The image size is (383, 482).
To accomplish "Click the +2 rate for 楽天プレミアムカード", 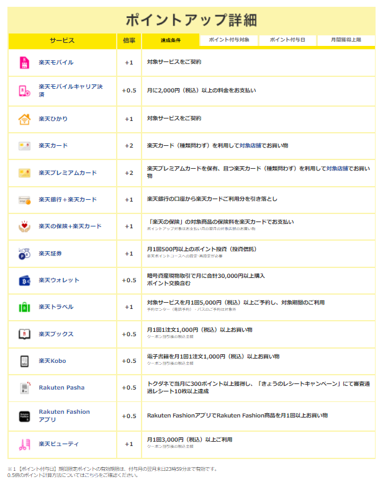I will [x=129, y=173].
